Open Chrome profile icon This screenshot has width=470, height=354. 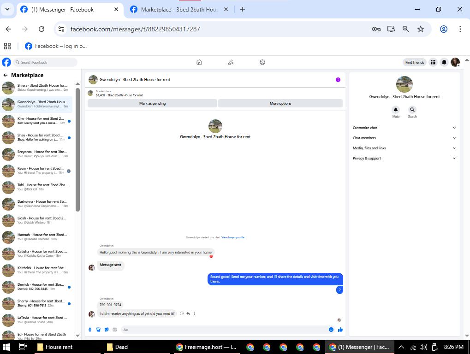(x=444, y=29)
